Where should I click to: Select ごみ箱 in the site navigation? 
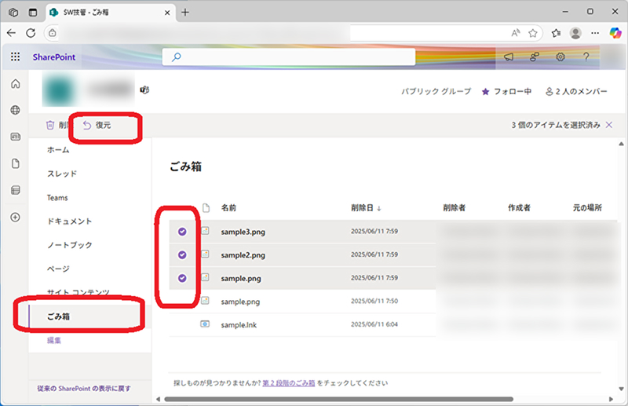[x=58, y=316]
